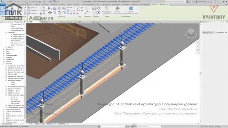Open the Аннотации ribbon tab
The image size is (228, 128).
click(x=54, y=5)
